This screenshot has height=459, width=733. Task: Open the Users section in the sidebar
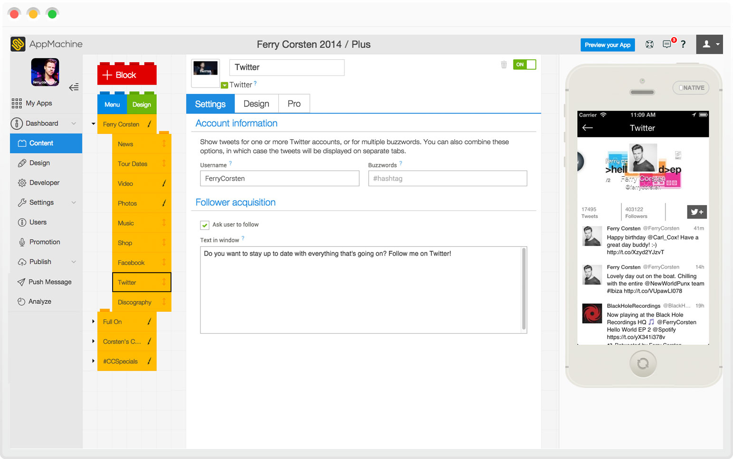pyautogui.click(x=38, y=222)
